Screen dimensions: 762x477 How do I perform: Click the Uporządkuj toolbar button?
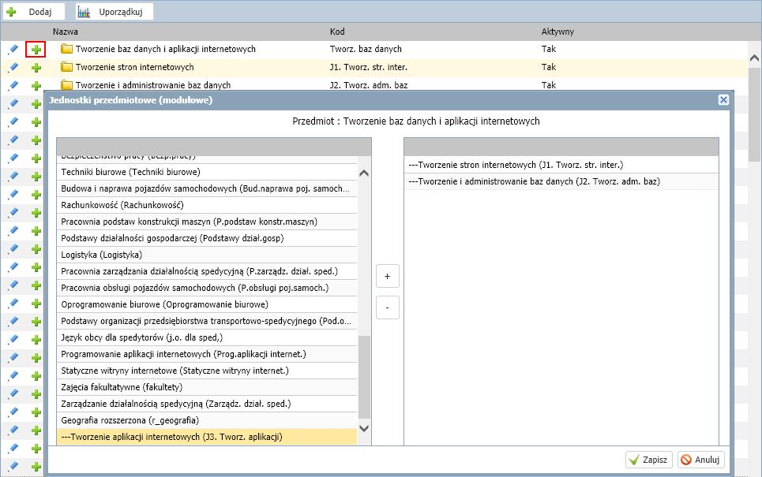(114, 12)
